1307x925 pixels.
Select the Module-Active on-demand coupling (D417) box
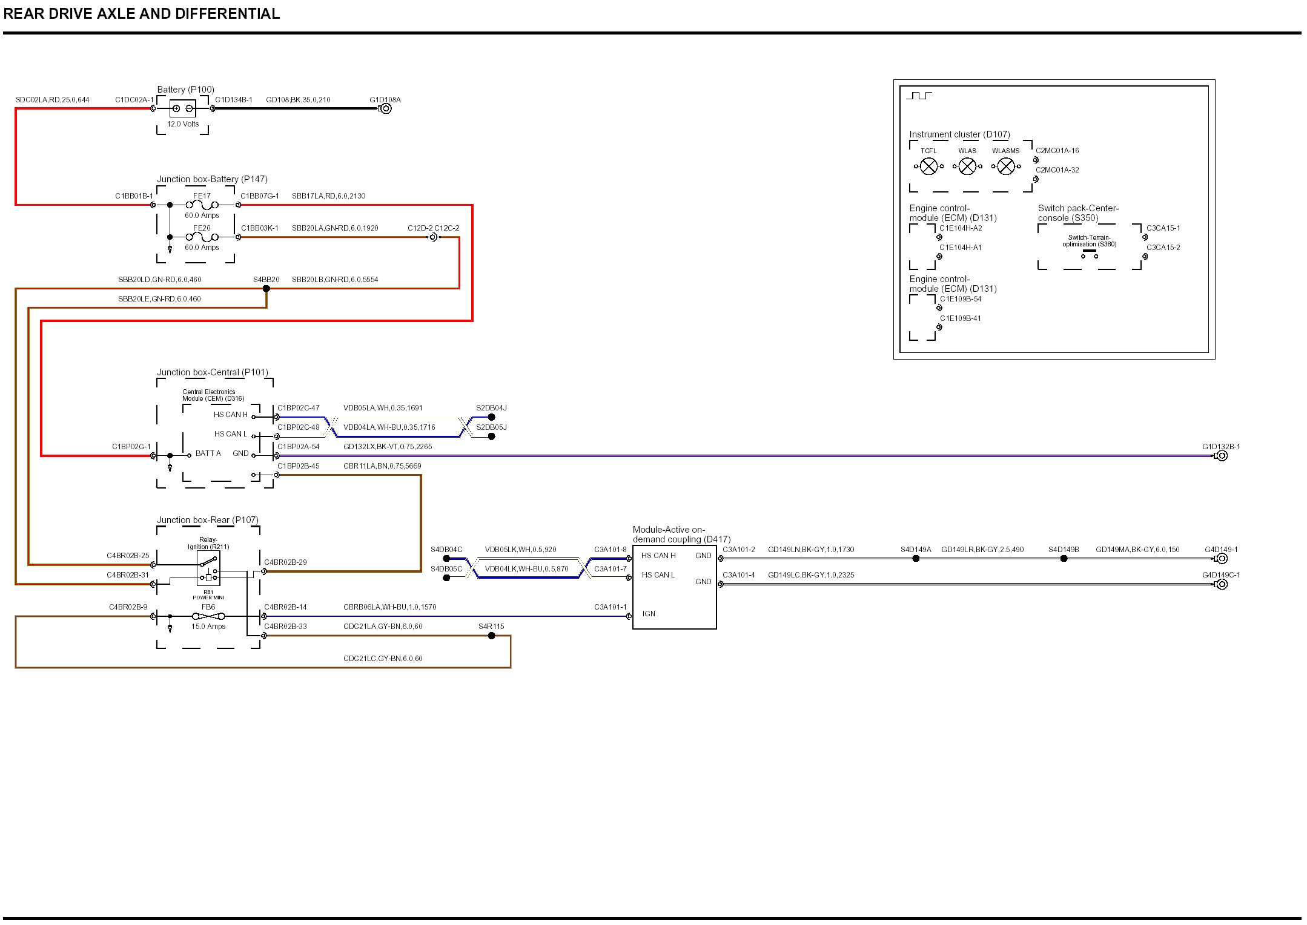coord(674,587)
